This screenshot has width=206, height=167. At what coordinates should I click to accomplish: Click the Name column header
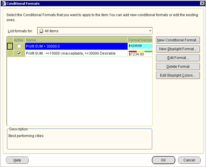coord(76,40)
